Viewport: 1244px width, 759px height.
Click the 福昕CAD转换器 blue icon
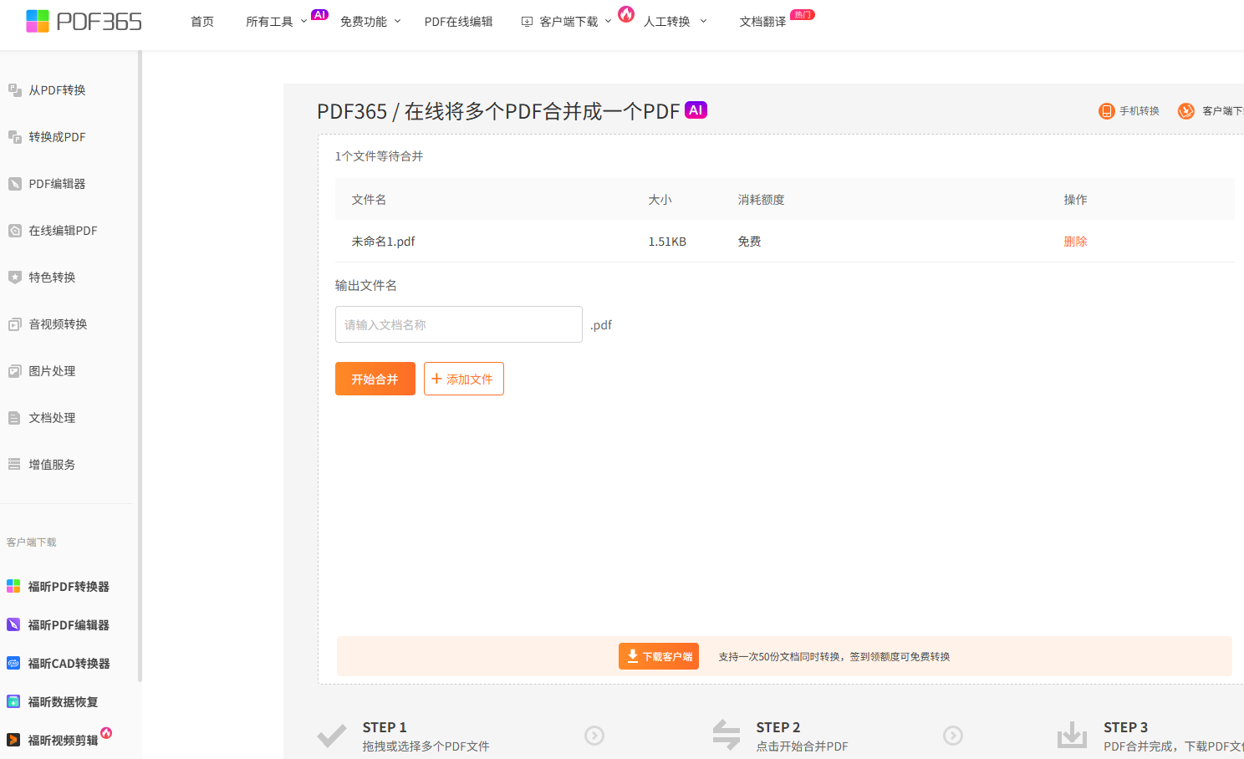pos(13,663)
